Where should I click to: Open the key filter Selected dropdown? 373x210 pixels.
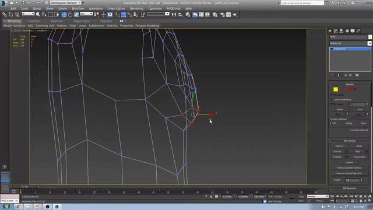(x=317, y=197)
